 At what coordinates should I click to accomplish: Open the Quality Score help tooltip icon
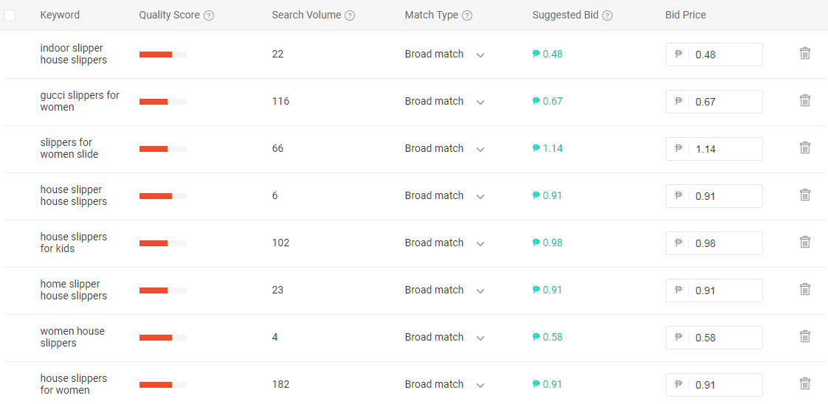(x=209, y=15)
